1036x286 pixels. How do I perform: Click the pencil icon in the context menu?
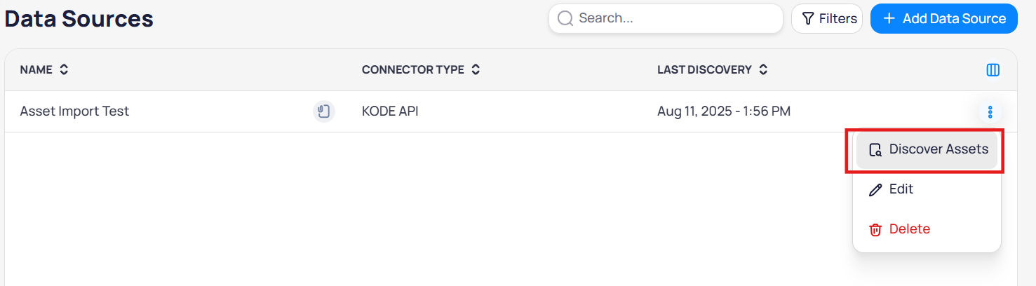(875, 190)
